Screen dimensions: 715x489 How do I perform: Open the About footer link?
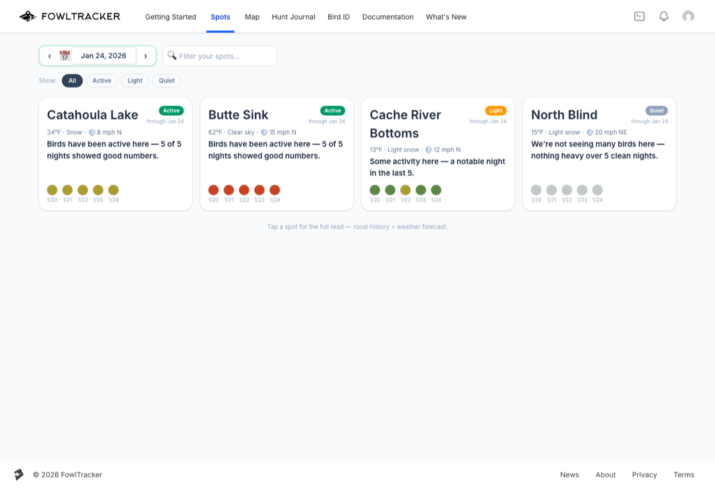pos(606,475)
